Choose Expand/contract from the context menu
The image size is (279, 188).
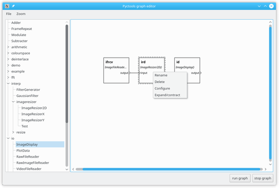pyautogui.click(x=170, y=95)
